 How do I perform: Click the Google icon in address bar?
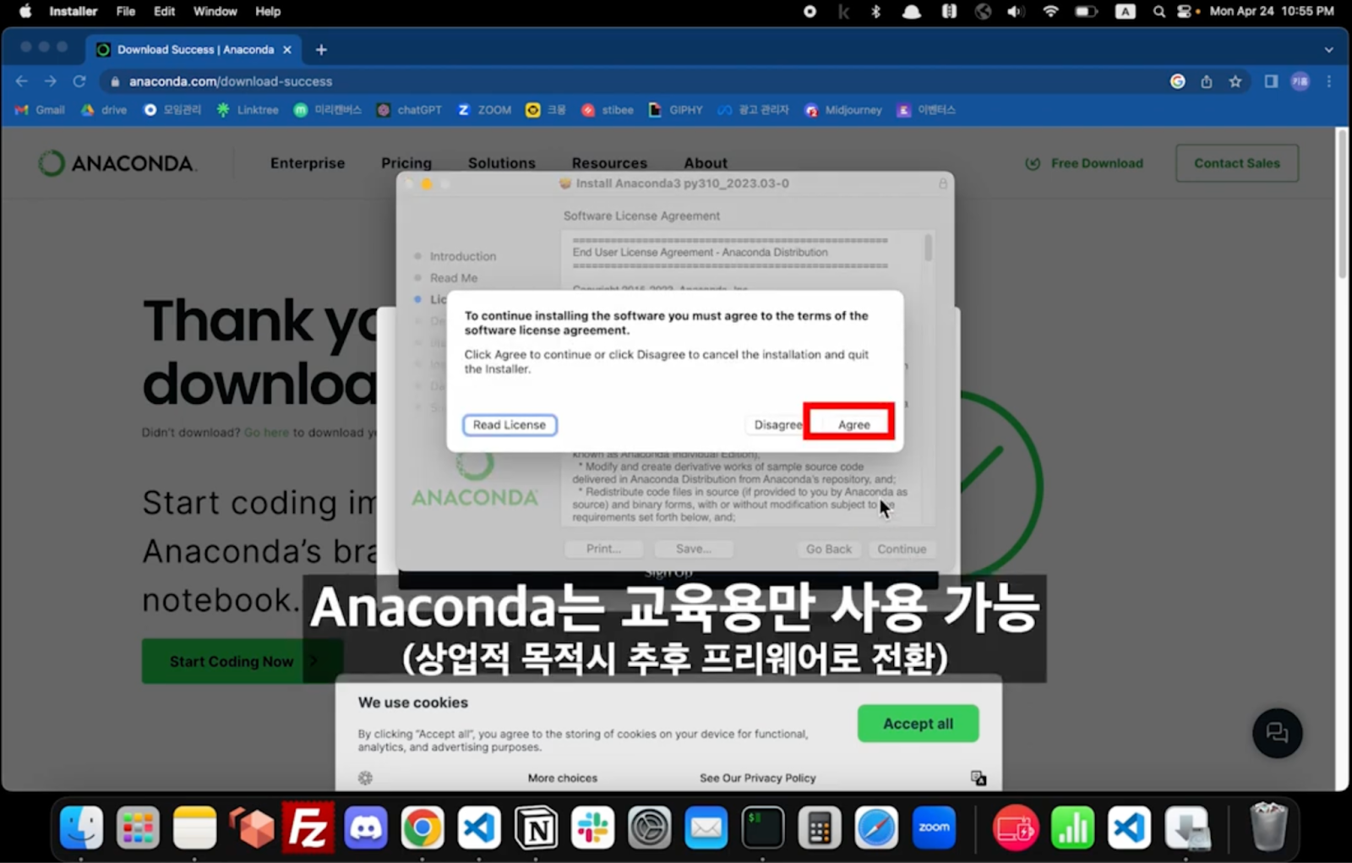click(x=1177, y=81)
